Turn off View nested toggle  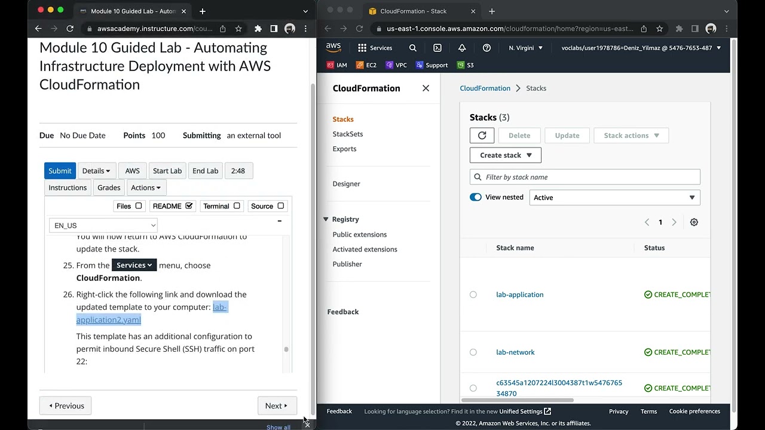(476, 197)
